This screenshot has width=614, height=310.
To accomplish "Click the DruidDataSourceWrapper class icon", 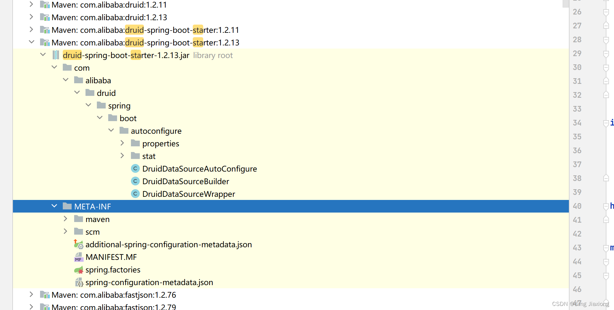I will click(x=135, y=194).
